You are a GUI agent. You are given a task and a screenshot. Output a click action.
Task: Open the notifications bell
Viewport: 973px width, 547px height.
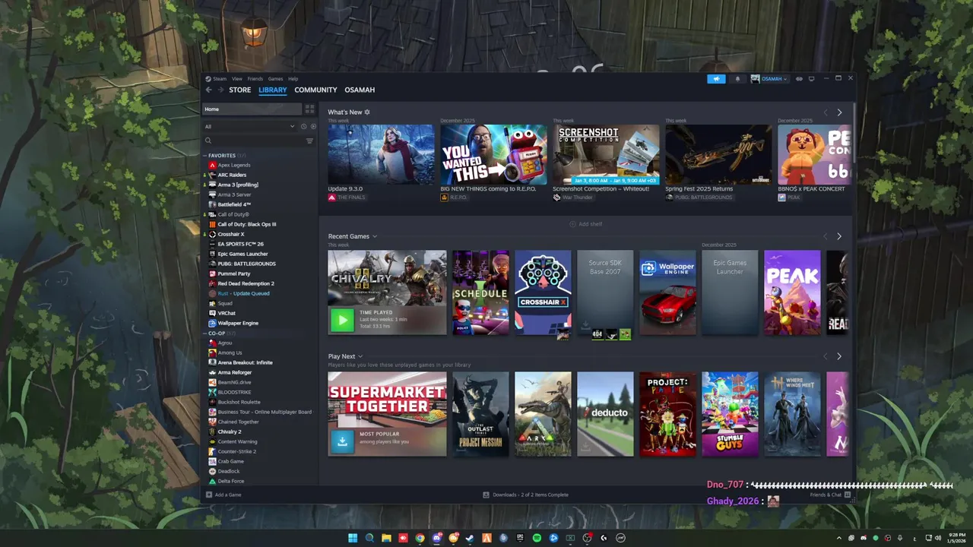click(737, 79)
